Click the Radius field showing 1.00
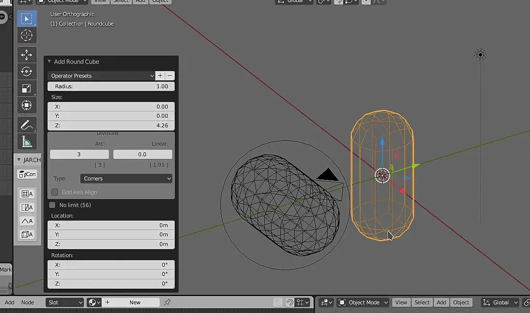 click(x=111, y=86)
